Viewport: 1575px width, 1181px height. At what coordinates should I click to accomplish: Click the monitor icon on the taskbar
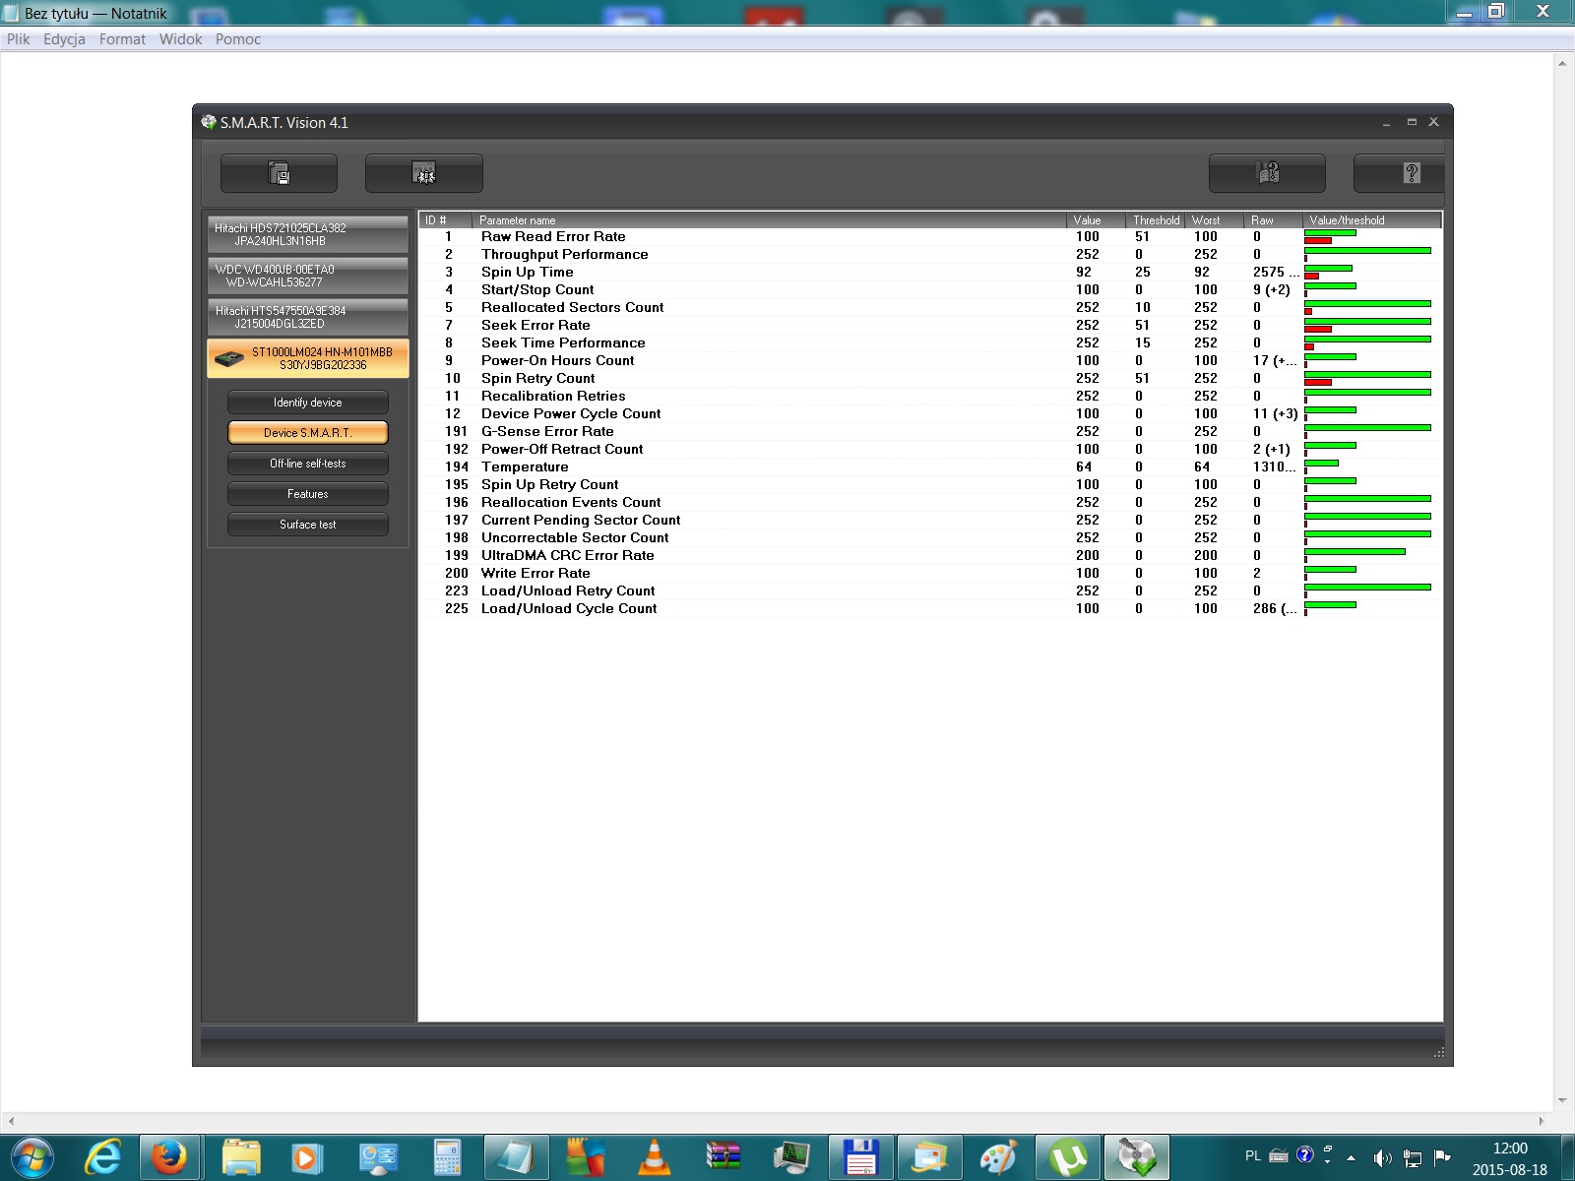pyautogui.click(x=791, y=1157)
